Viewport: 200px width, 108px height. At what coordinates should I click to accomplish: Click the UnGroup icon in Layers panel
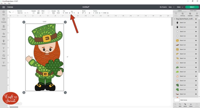(x=182, y=14)
